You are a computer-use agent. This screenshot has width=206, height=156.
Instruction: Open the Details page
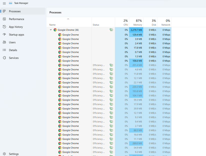pyautogui.click(x=13, y=50)
